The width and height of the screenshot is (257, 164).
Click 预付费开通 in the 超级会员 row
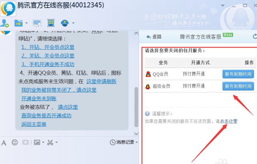(194, 86)
